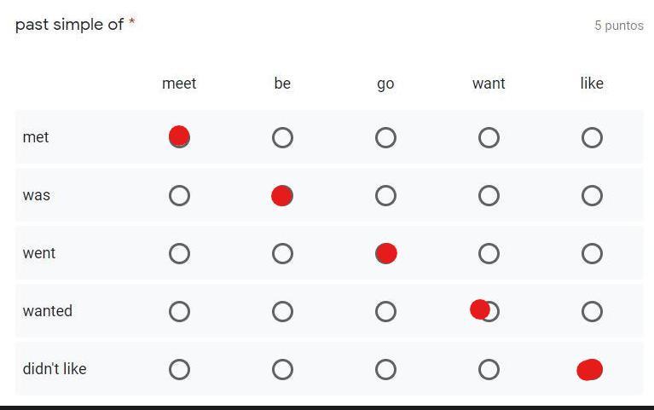Select 'meet' radio in the was row

pos(179,195)
